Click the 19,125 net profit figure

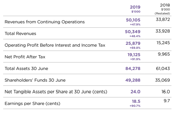[134, 55]
